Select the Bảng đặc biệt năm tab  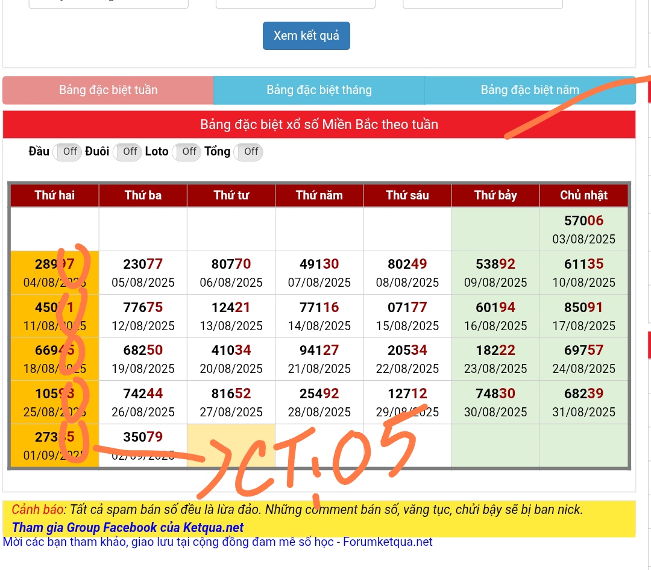530,90
